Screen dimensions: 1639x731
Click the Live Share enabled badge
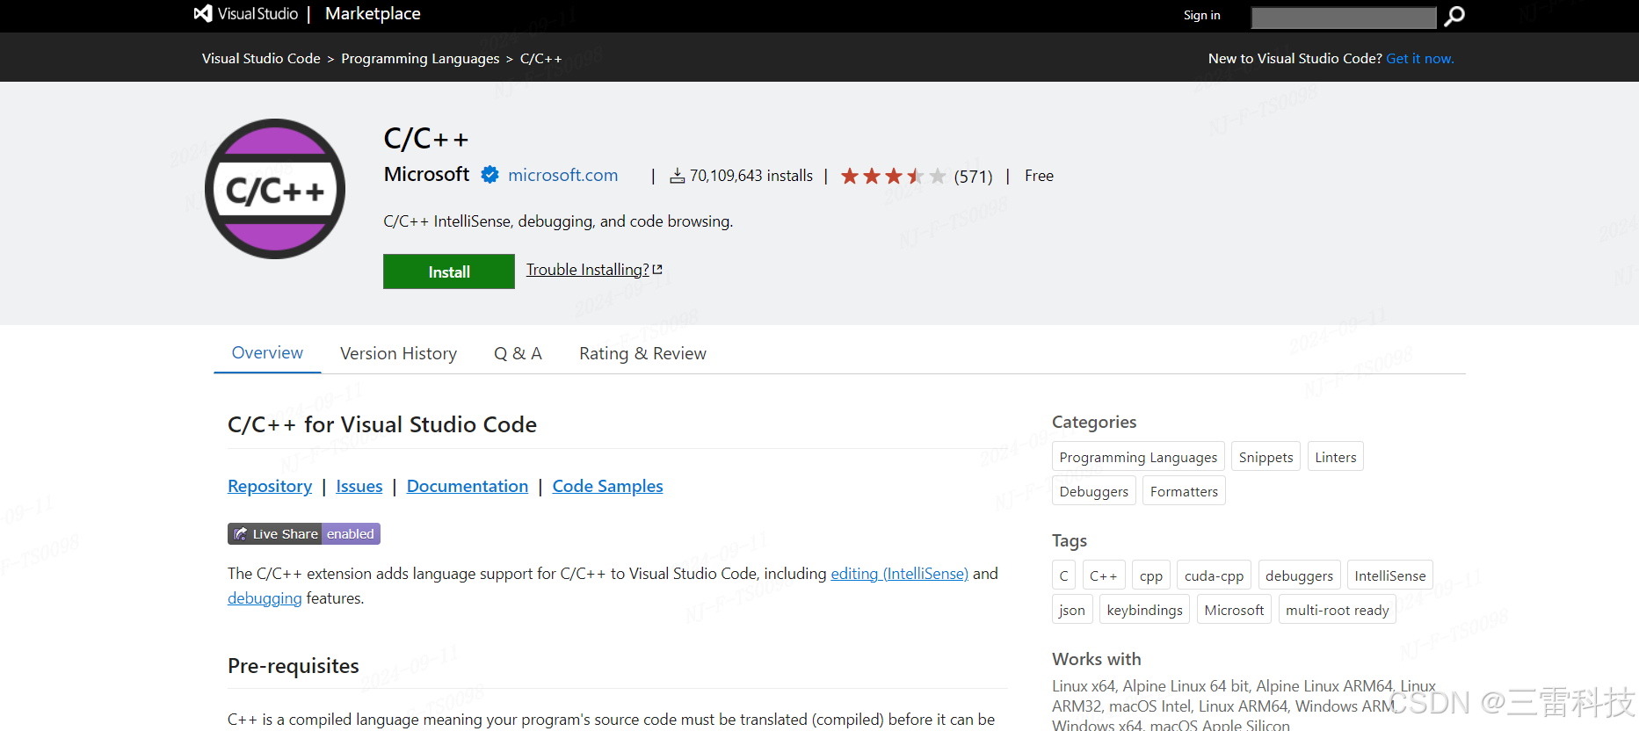click(304, 533)
